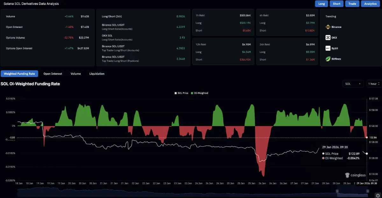Open the 1 hour interval selector
Viewport: 382px width, 198px height.
pyautogui.click(x=374, y=84)
